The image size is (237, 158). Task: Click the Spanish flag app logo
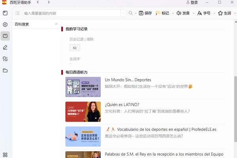4,2
